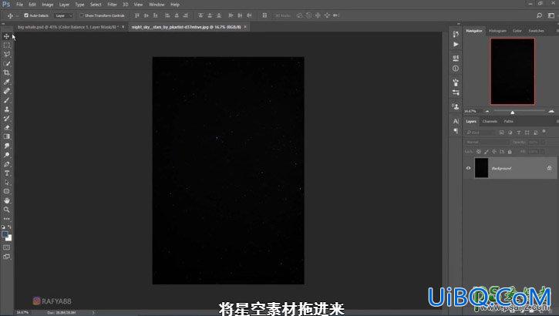Hide the Background layer eye icon

469,168
